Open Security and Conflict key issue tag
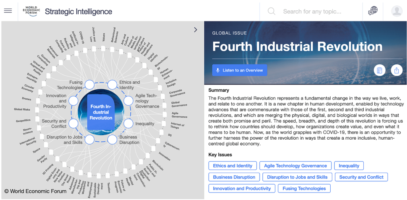Screen dimensions: 407x200 (361, 177)
